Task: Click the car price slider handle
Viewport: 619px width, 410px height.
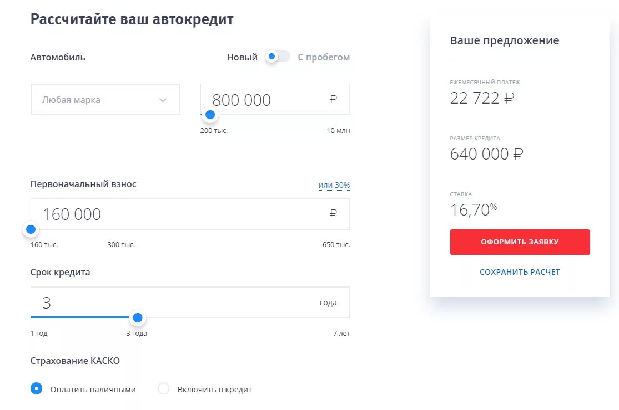Action: pyautogui.click(x=210, y=115)
